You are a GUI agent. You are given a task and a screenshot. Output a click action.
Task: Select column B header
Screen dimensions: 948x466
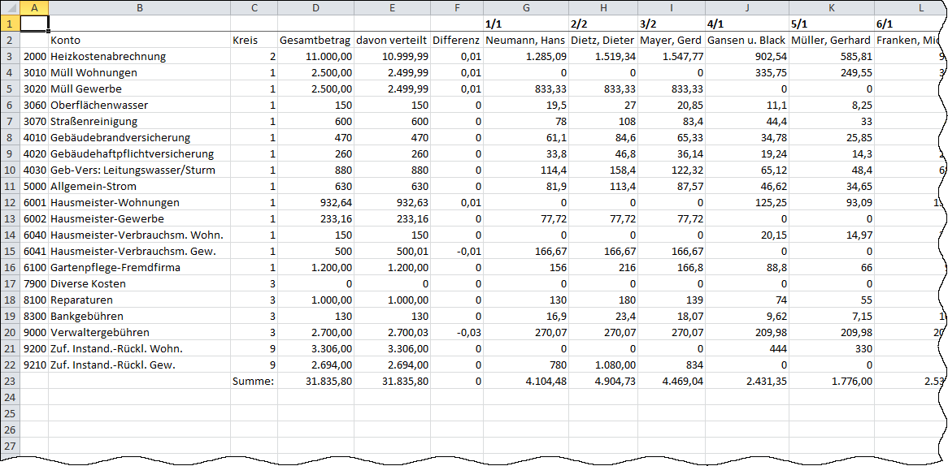coord(140,7)
